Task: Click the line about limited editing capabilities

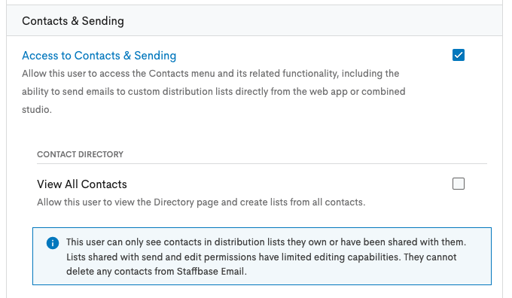Action: coord(261,257)
